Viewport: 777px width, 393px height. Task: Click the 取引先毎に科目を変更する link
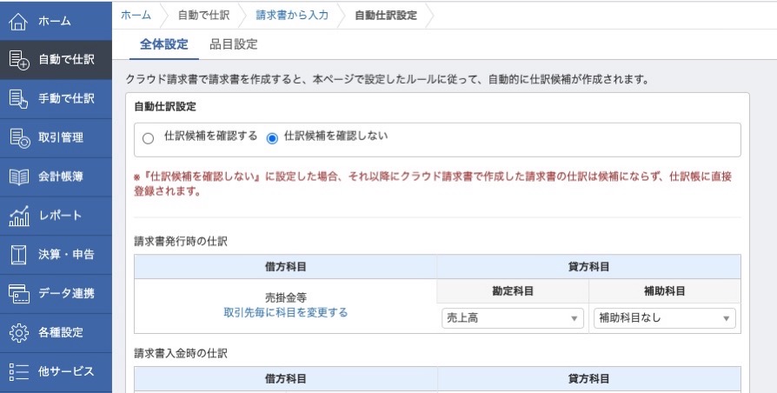pyautogui.click(x=285, y=313)
